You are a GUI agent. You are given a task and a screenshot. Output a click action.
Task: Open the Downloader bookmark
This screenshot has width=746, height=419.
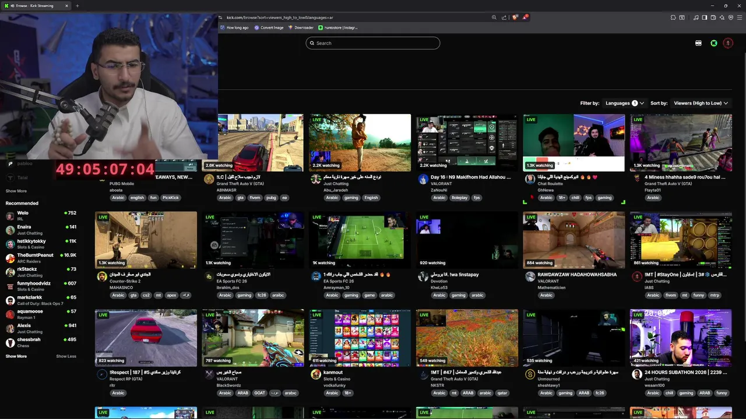[x=301, y=27]
